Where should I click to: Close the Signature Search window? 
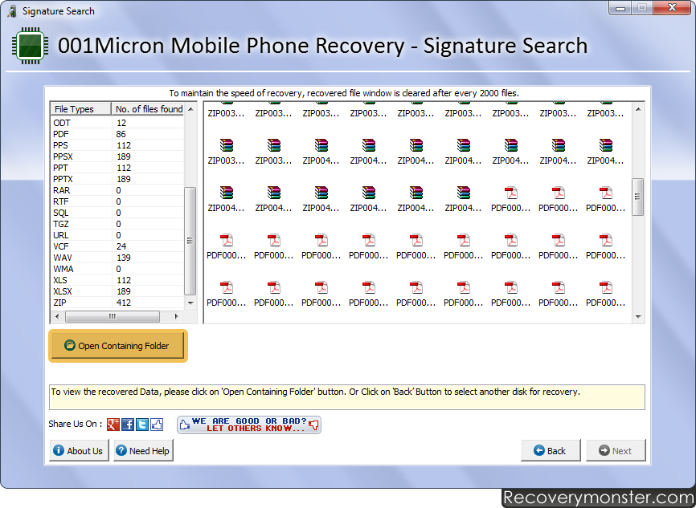coord(672,8)
